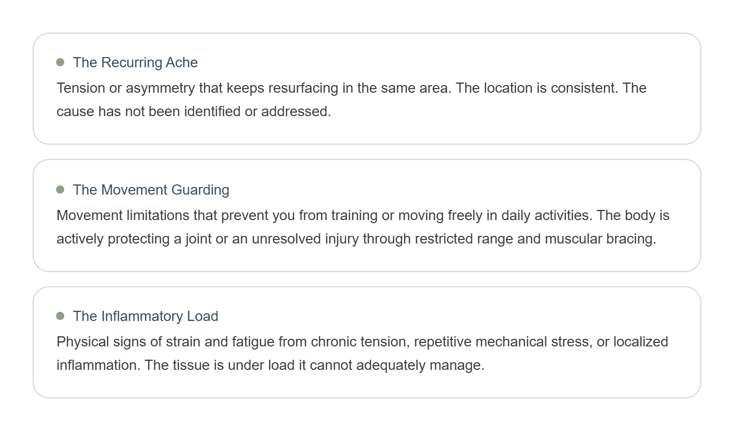Click the Recurring Ache description text
The width and height of the screenshot is (734, 431).
tap(351, 99)
